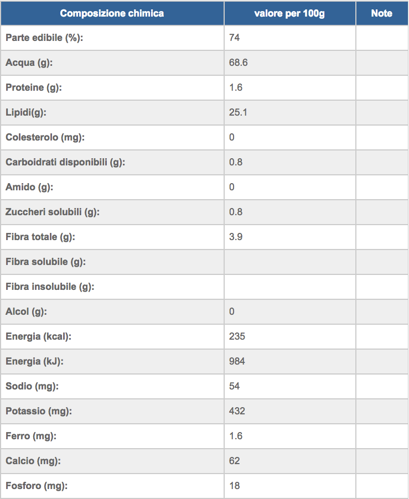The image size is (409, 499).
Task: Select the Amido (g) row label
Action: pos(29,187)
